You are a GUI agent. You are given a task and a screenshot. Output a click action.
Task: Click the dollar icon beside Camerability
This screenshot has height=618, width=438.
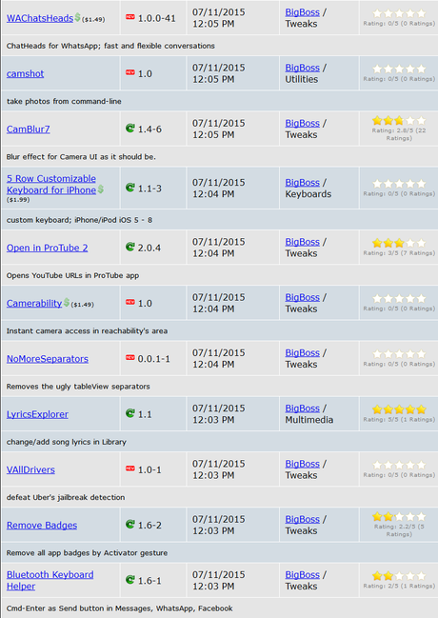click(67, 302)
